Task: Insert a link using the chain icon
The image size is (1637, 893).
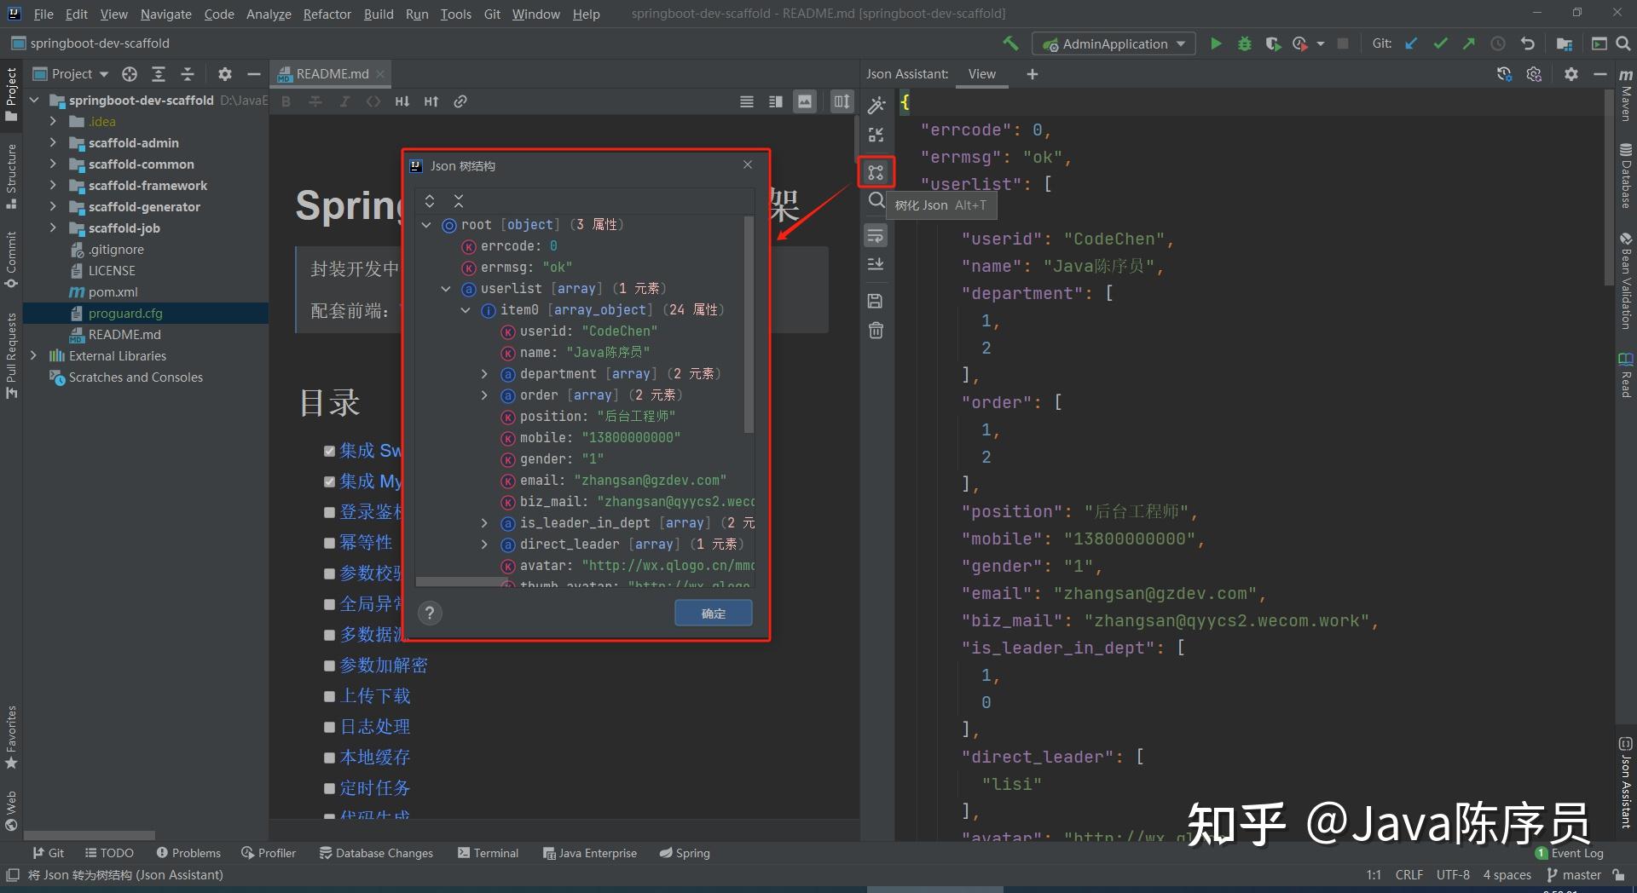Action: [x=460, y=101]
